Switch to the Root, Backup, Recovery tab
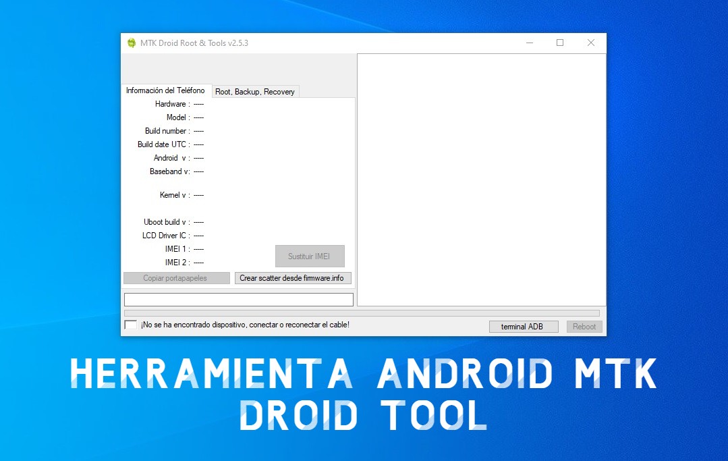Screen dimensions: 728x461 coord(255,92)
